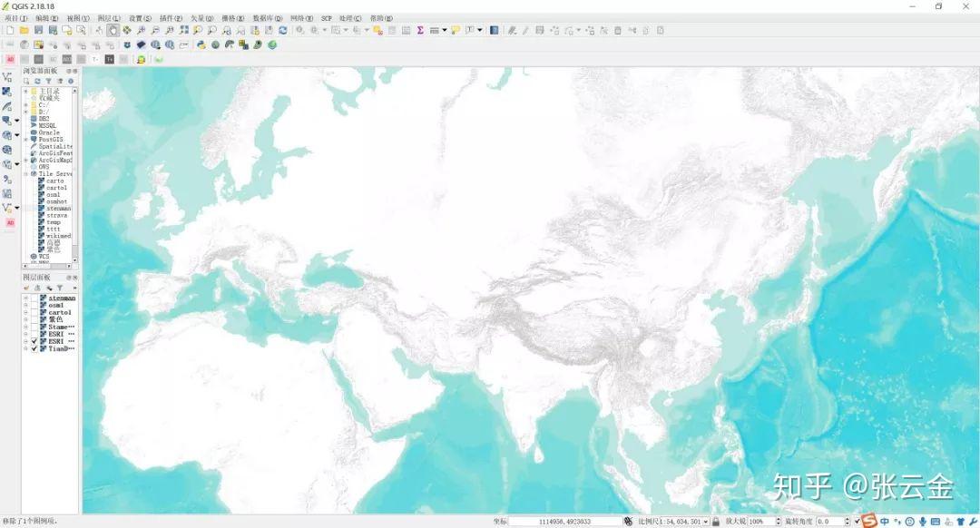980x528 pixels.
Task: Click the browser panel vertical scrollbar
Action: coord(75,175)
